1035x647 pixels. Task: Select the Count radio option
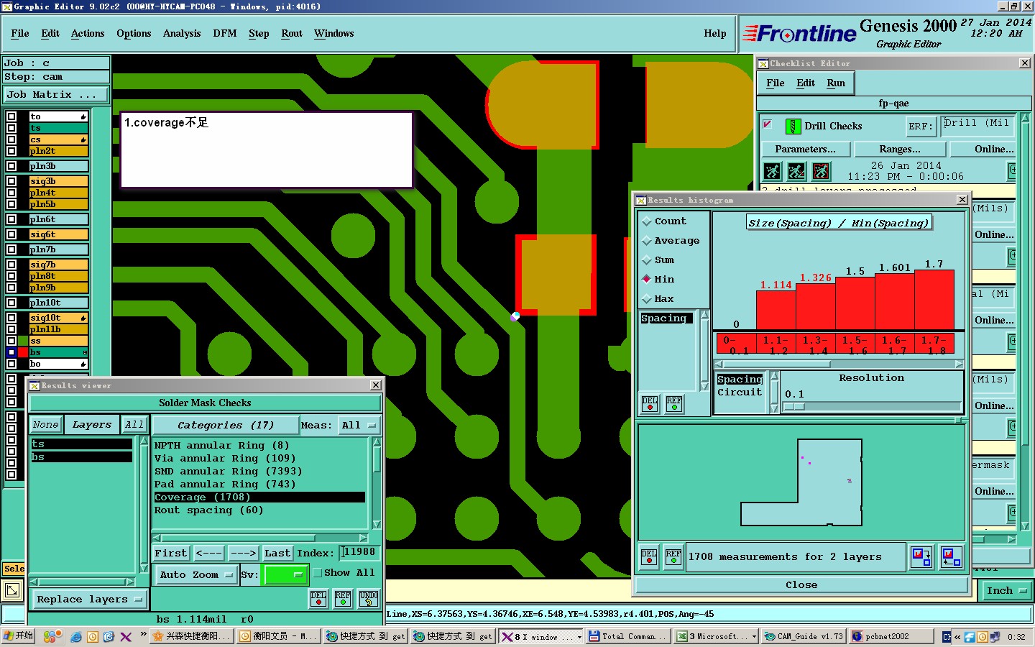coord(647,221)
